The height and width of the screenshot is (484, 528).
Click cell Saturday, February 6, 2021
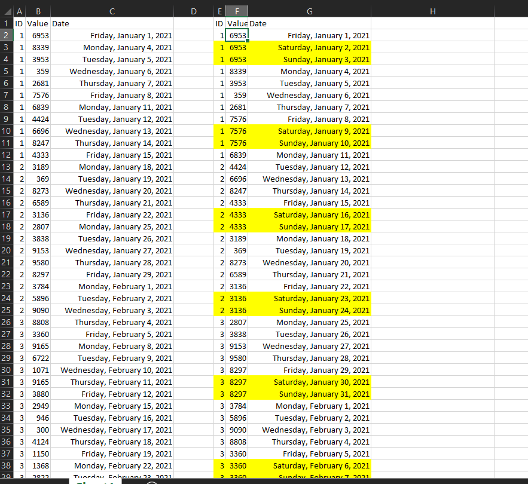(310, 465)
